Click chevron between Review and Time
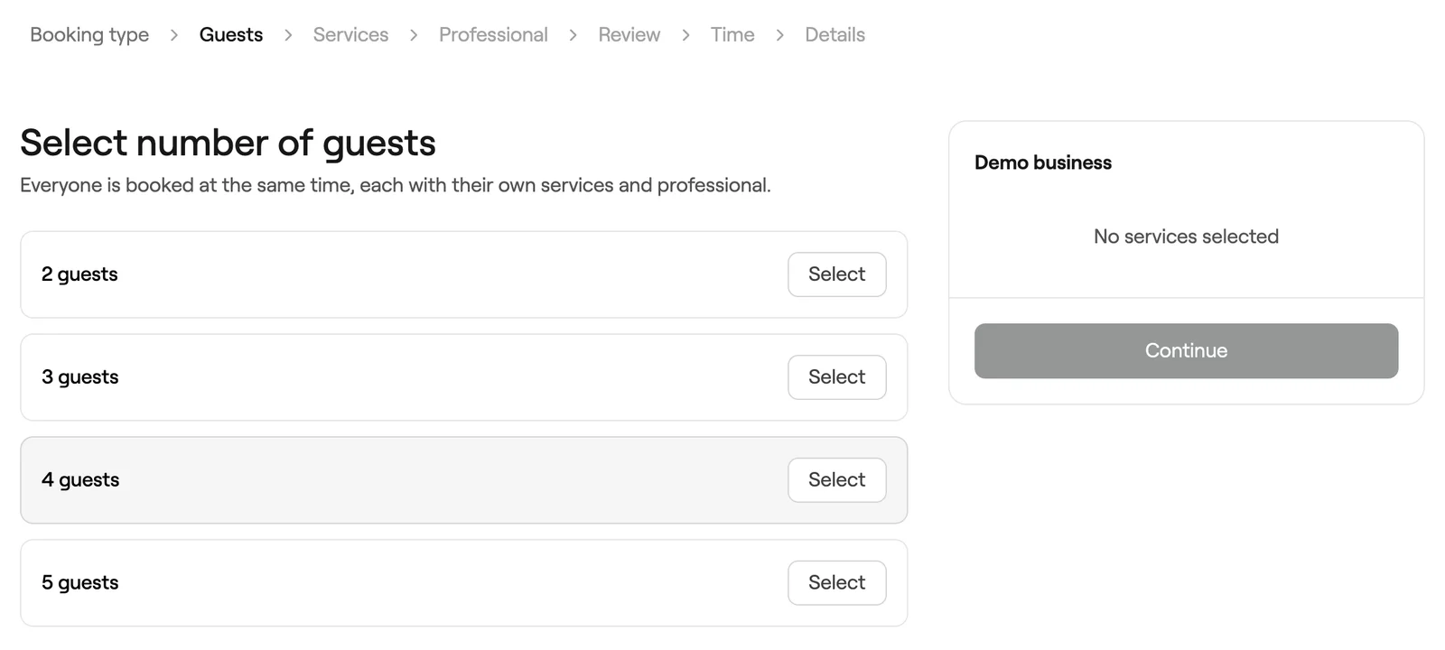The image size is (1445, 650). point(685,35)
